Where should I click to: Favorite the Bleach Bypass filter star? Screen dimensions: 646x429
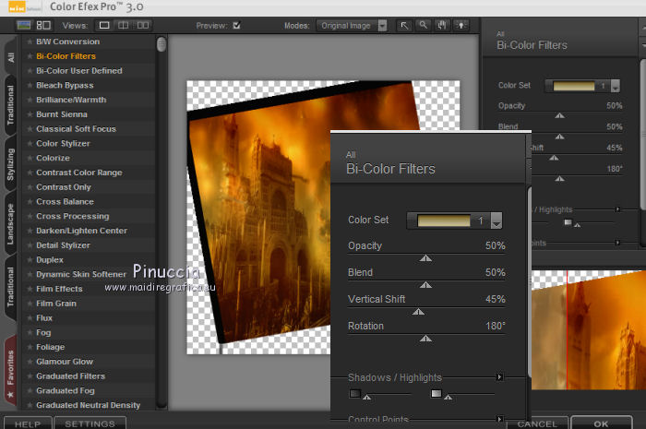[x=30, y=85]
